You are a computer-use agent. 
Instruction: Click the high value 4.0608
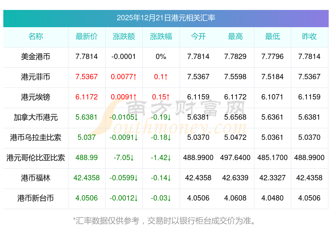click(x=235, y=198)
